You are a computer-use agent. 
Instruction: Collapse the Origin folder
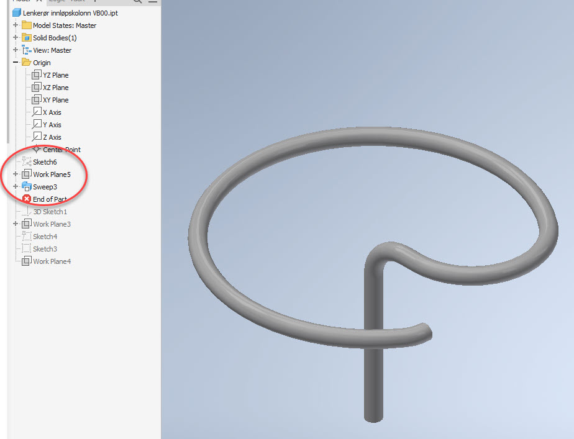point(16,62)
